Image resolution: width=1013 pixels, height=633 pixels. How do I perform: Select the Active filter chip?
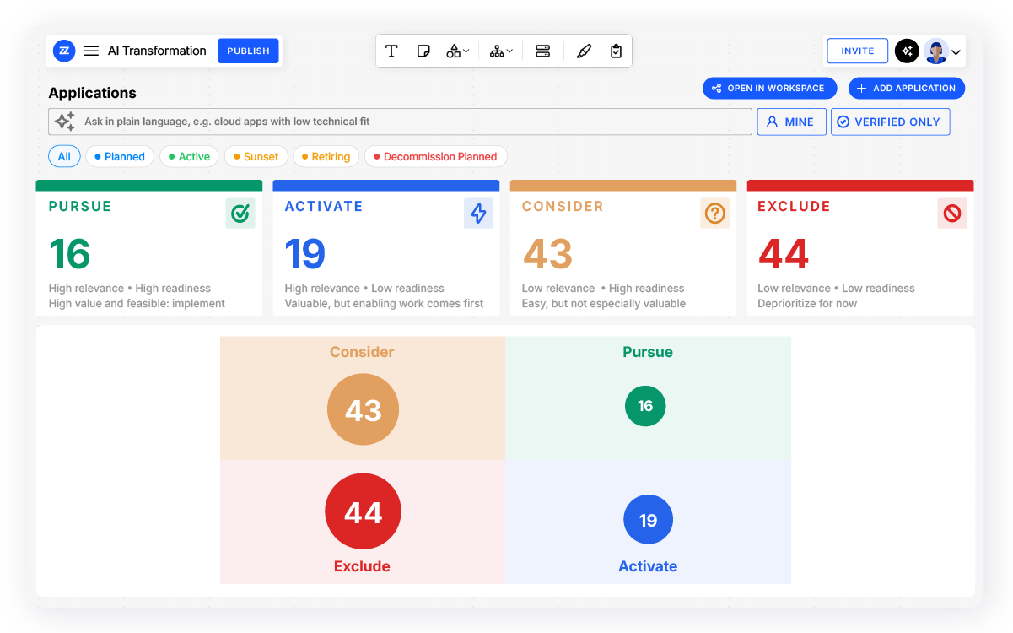click(x=189, y=156)
